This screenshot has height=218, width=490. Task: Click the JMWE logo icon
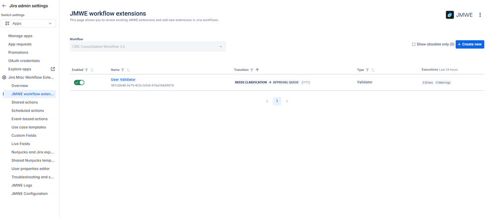450,15
